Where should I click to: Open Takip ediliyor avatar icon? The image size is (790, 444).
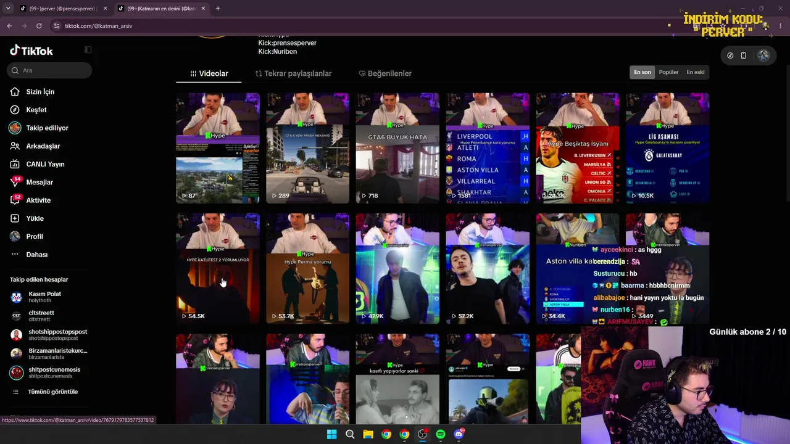coord(15,128)
